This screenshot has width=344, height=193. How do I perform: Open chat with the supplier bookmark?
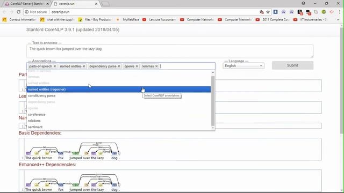tap(58, 19)
